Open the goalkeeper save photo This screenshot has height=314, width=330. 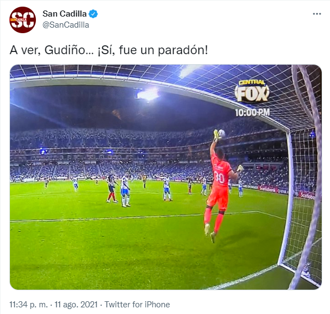click(166, 177)
